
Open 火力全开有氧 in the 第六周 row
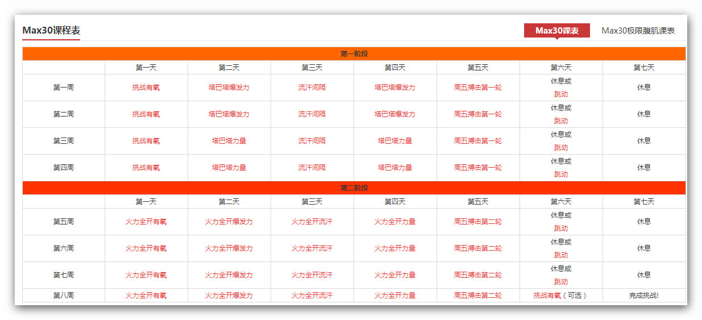point(146,248)
